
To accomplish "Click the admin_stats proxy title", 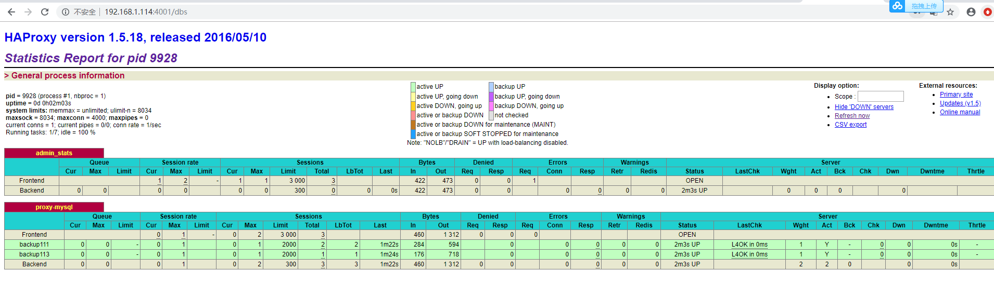I will 54,153.
